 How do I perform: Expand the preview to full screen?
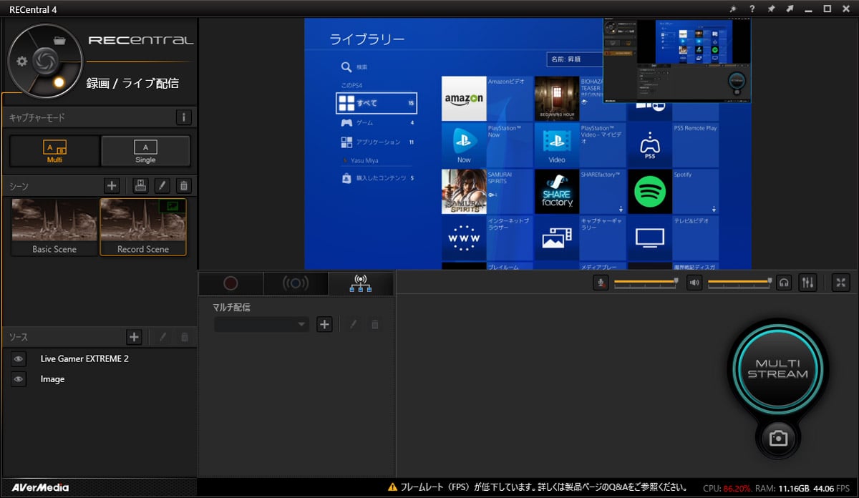(x=841, y=283)
